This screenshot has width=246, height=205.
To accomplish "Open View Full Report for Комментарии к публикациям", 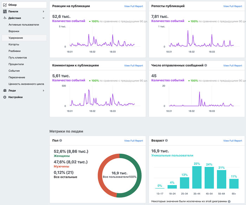I will [134, 66].
